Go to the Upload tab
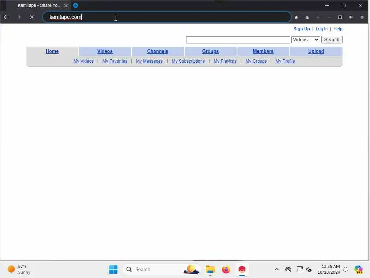 coord(316,51)
